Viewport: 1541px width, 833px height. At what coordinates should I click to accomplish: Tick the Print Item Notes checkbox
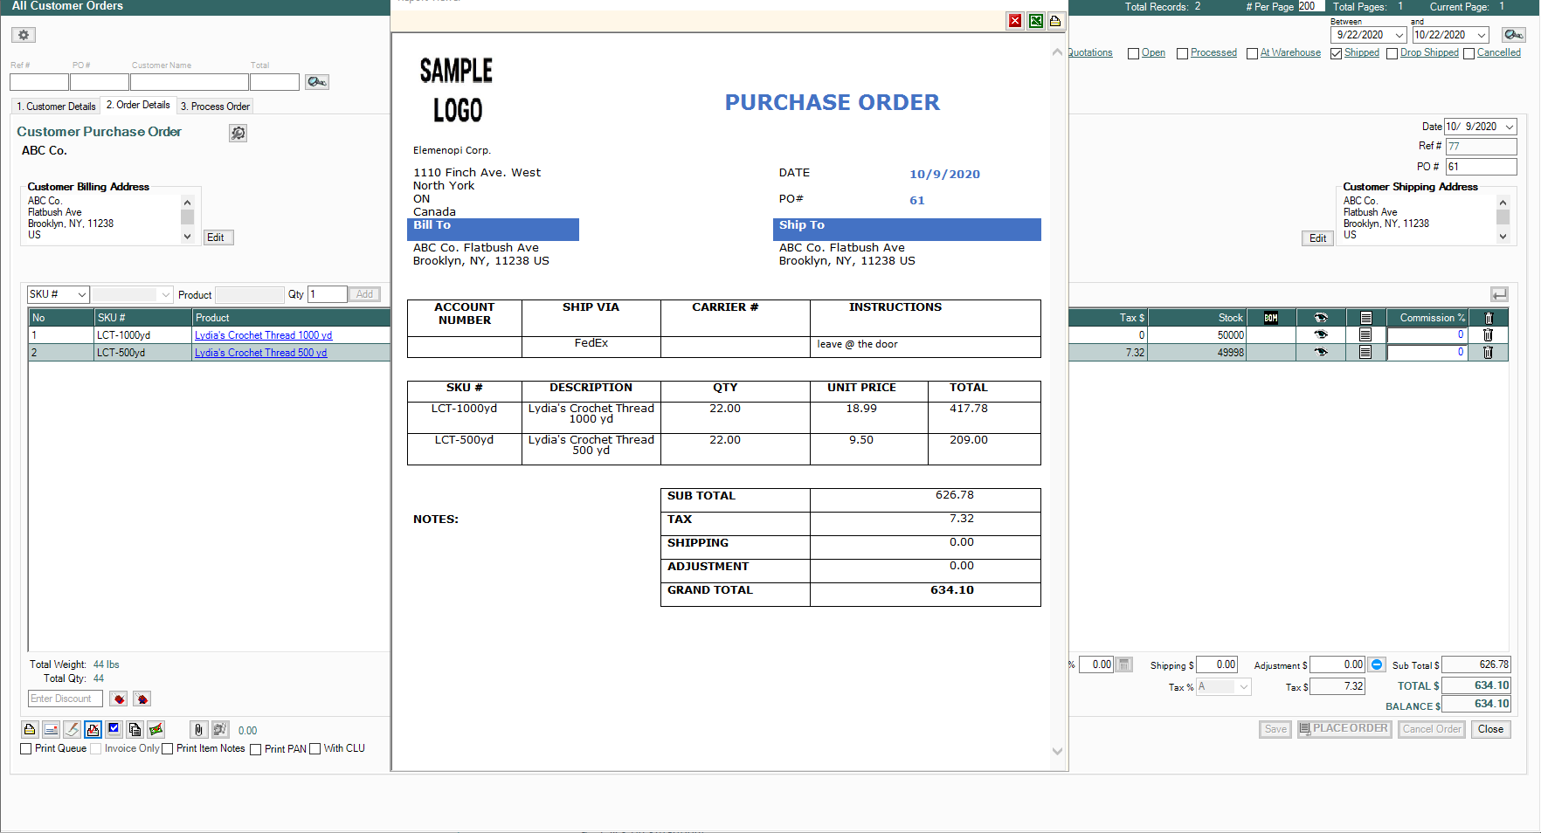(168, 749)
